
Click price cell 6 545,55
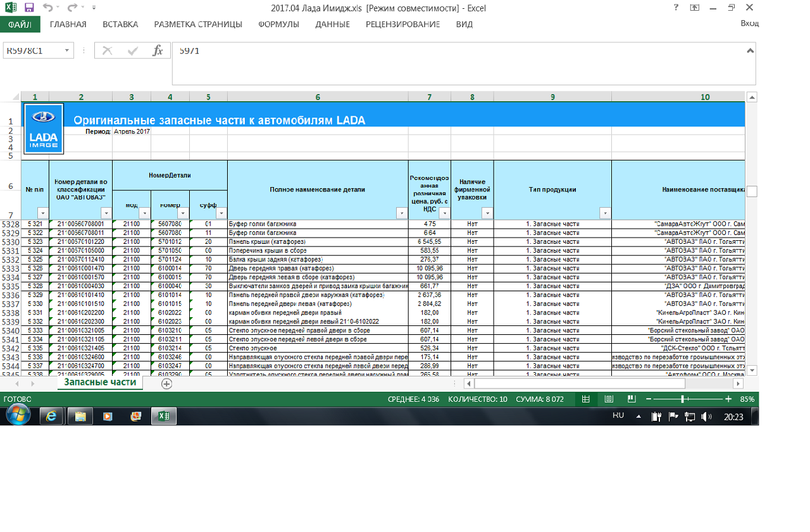430,241
